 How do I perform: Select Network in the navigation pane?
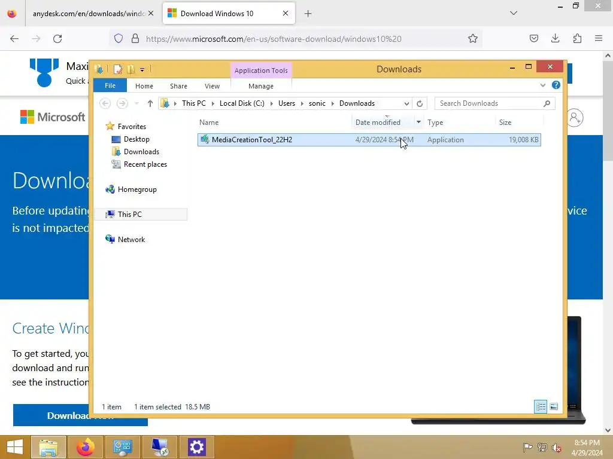[x=131, y=239]
